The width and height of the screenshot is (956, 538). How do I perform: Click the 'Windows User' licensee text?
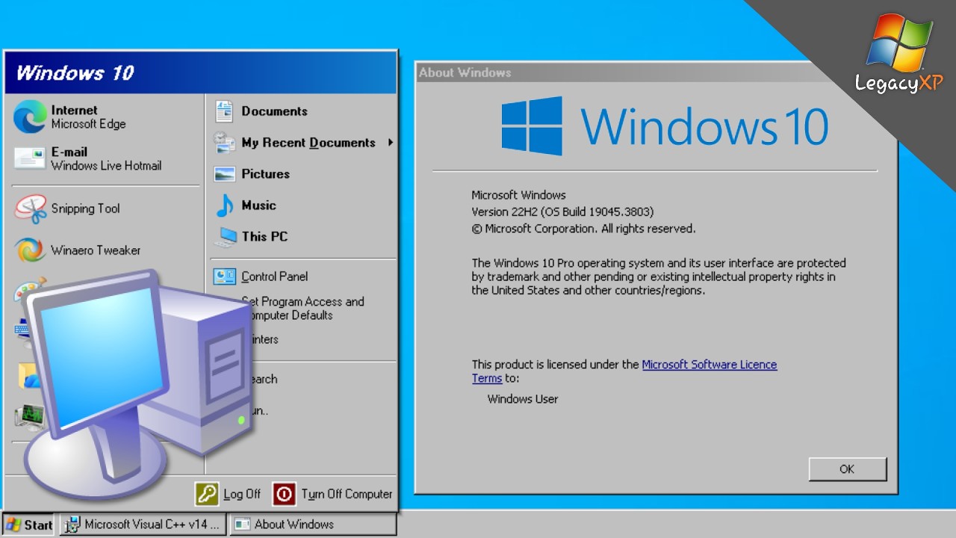click(523, 399)
